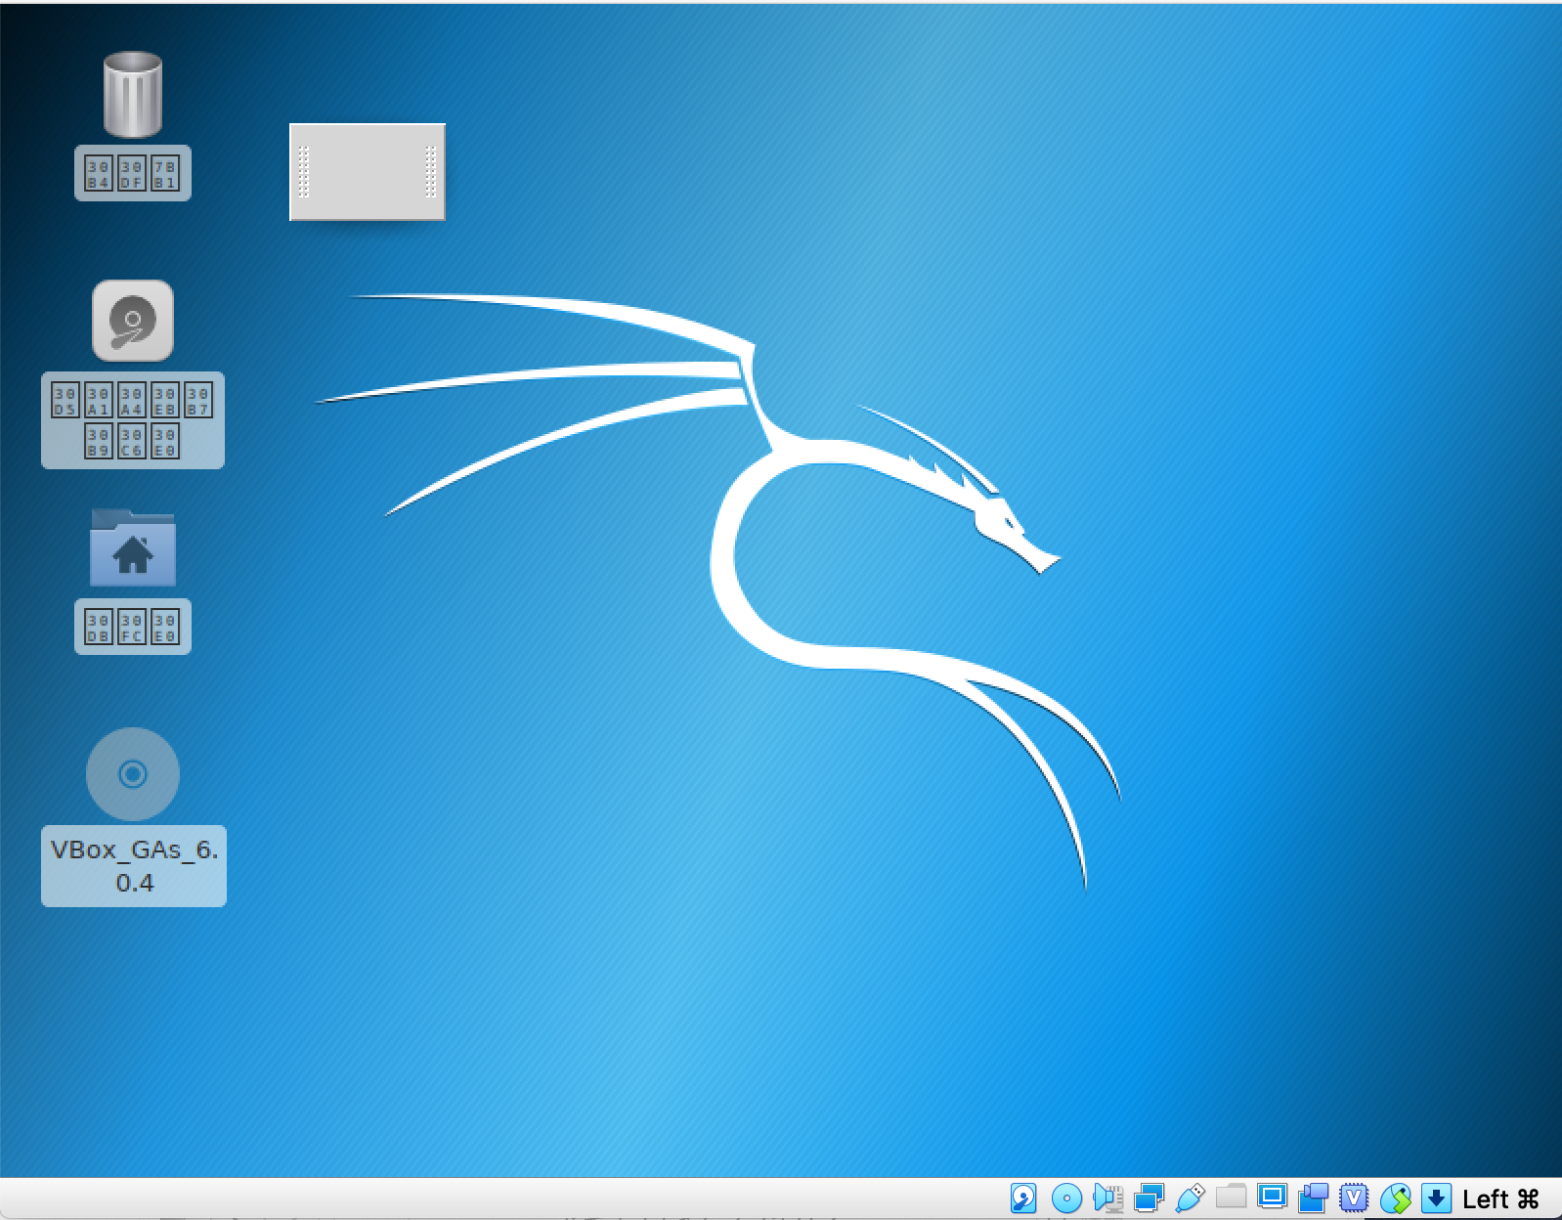Viewport: 1562px width, 1220px height.
Task: Click the small gray panel widget on the desktop
Action: (368, 172)
